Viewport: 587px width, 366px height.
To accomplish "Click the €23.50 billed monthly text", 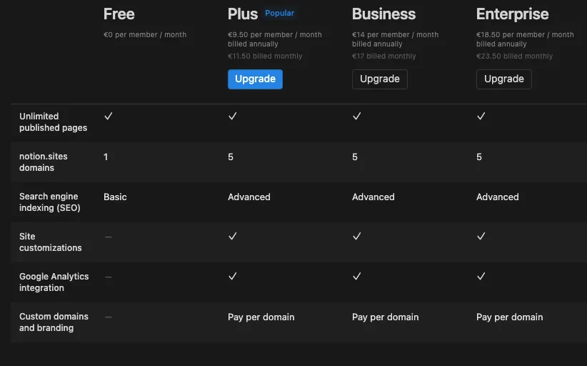I will [514, 56].
